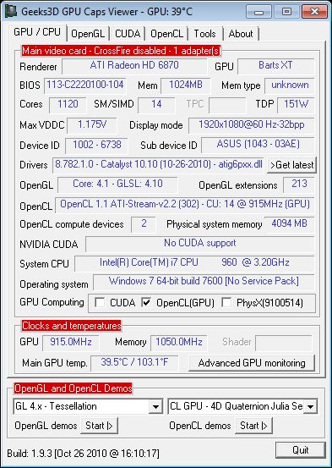
Task: Enable the CUDA checkbox
Action: [100, 303]
